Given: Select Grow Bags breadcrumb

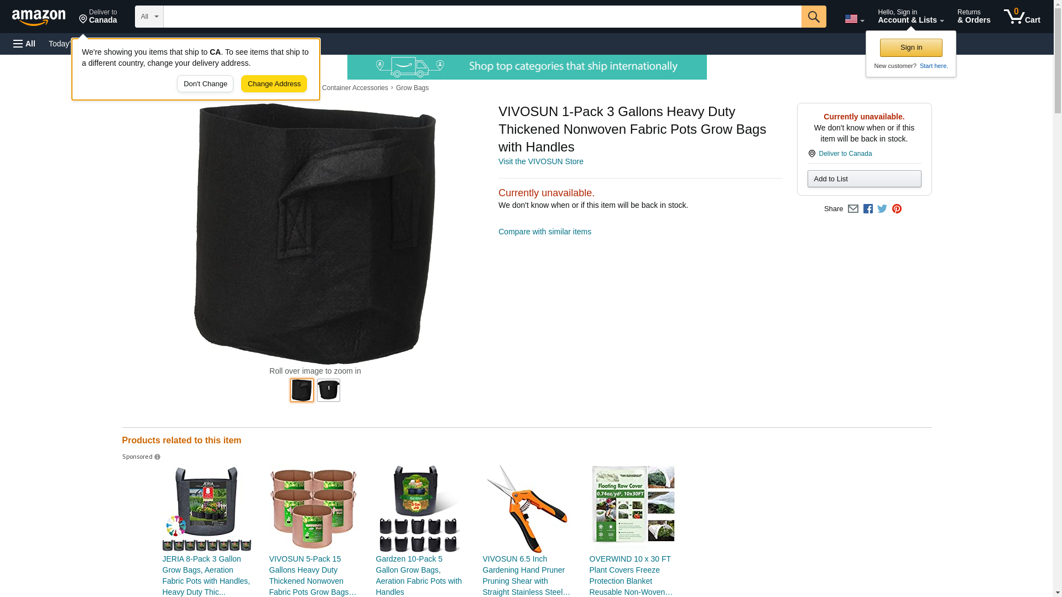Looking at the screenshot, I should pyautogui.click(x=412, y=88).
